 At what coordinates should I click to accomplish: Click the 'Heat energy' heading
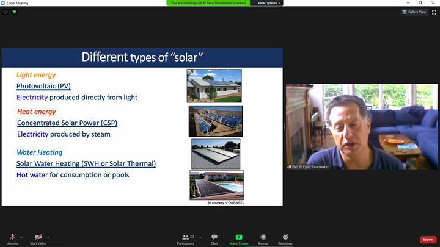(37, 112)
